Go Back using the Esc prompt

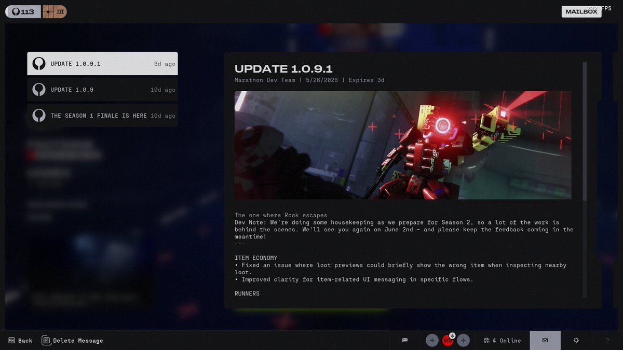coord(20,341)
